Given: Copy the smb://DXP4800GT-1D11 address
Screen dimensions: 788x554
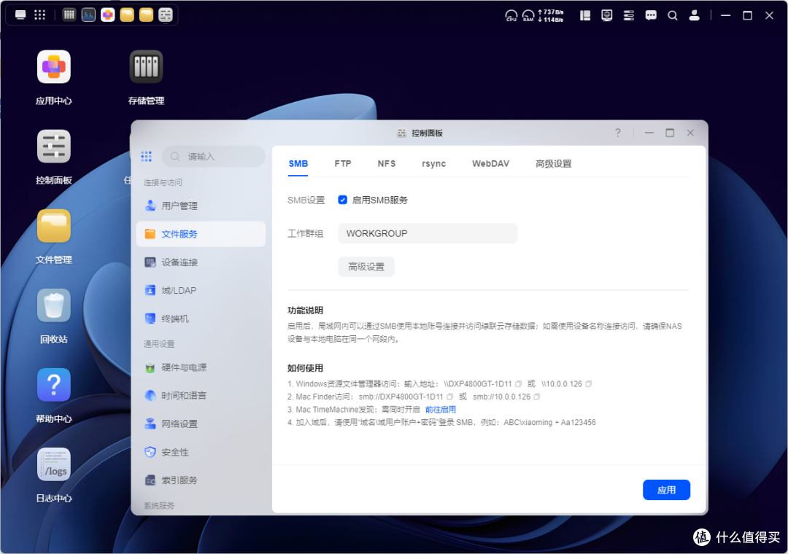Looking at the screenshot, I should [x=449, y=397].
